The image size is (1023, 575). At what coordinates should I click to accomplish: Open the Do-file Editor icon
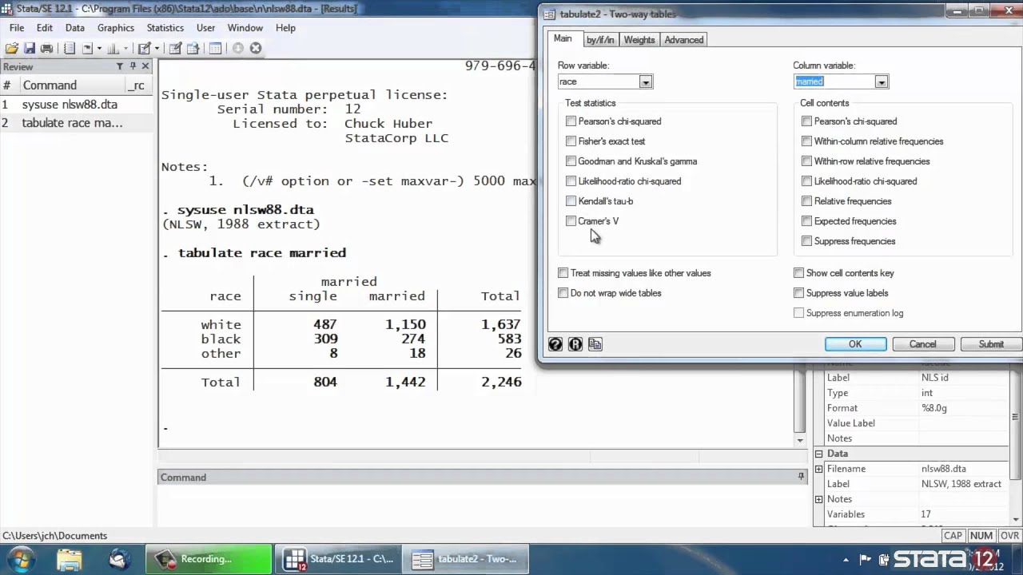coord(144,49)
